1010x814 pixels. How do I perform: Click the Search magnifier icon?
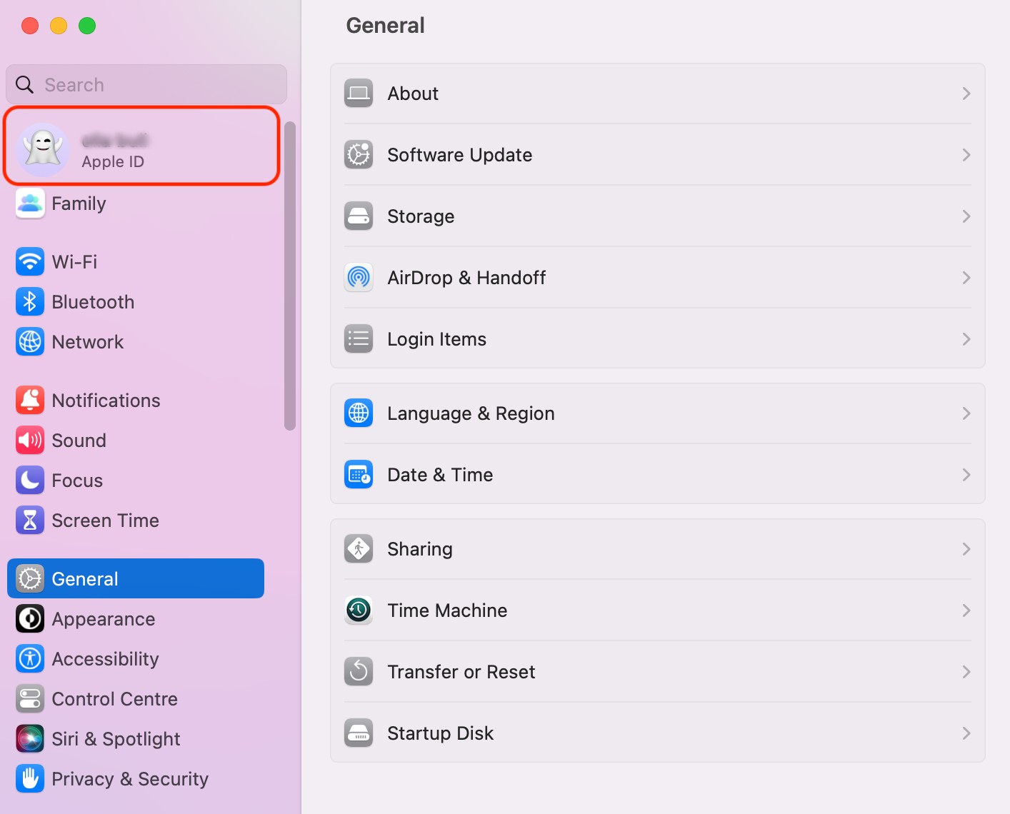click(x=24, y=84)
